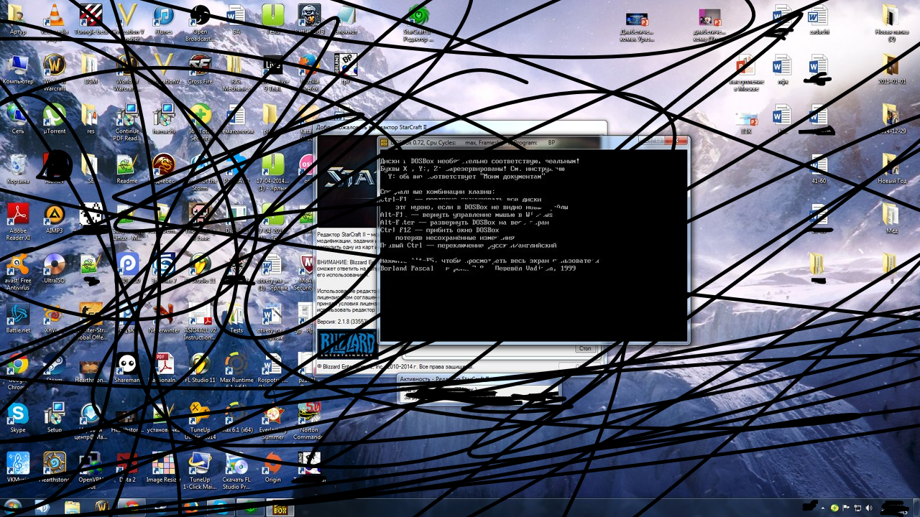Open the лфк Word document
920x517 pixels.
782,70
